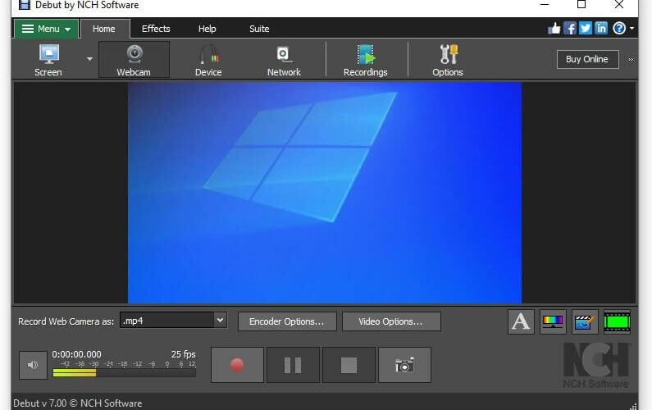Open the green Menu dropdown
This screenshot has height=410, width=652.
[x=46, y=29]
